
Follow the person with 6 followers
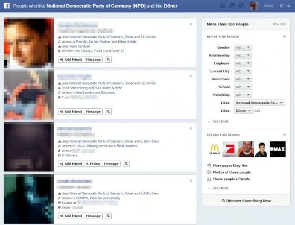click(x=93, y=164)
